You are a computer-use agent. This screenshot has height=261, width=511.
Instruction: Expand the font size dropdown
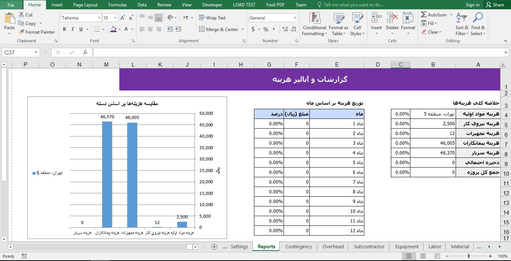115,18
